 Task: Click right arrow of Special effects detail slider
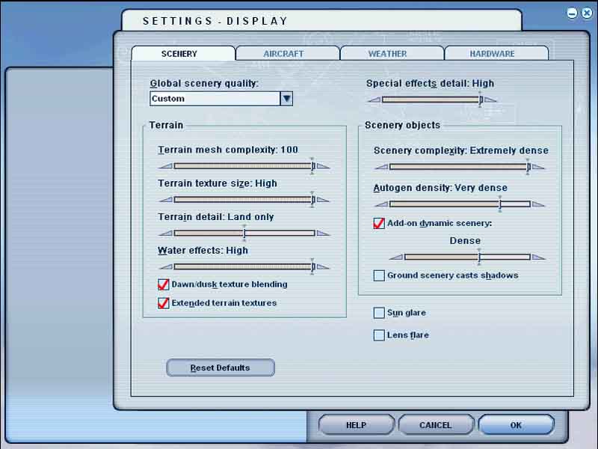[x=490, y=100]
